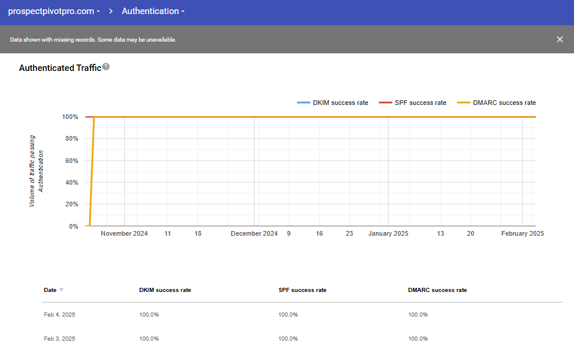
Task: Click the orange line's steep rise in chart
Action: pos(91,171)
